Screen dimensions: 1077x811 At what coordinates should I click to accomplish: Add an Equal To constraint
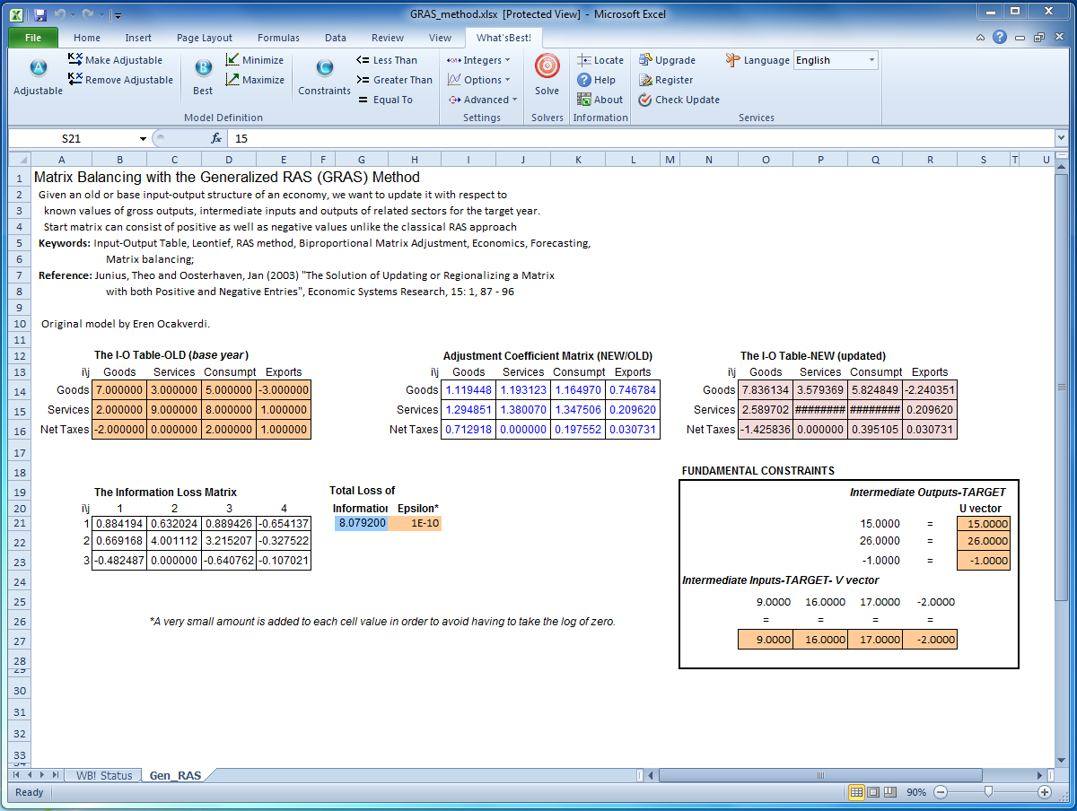[385, 100]
